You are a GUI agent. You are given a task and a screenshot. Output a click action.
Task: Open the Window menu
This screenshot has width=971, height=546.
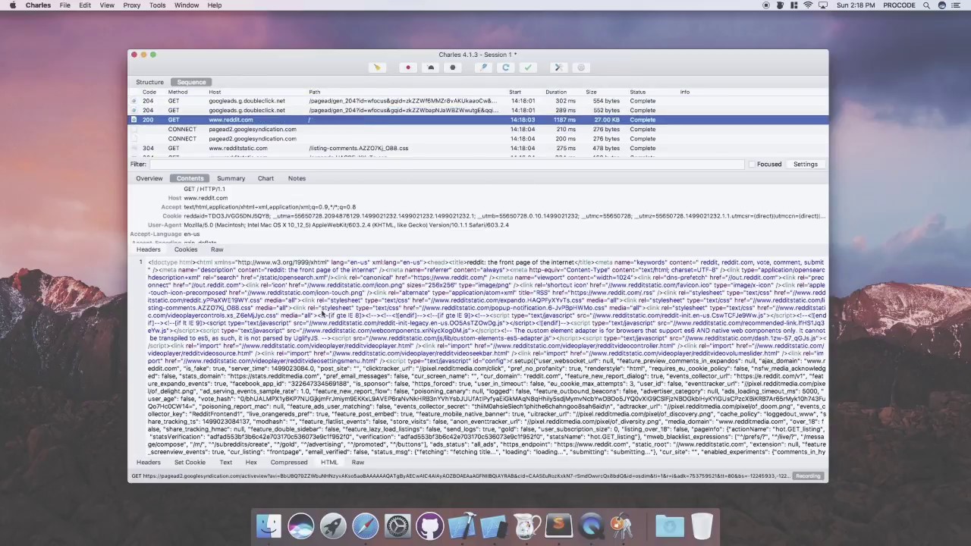[x=187, y=5]
